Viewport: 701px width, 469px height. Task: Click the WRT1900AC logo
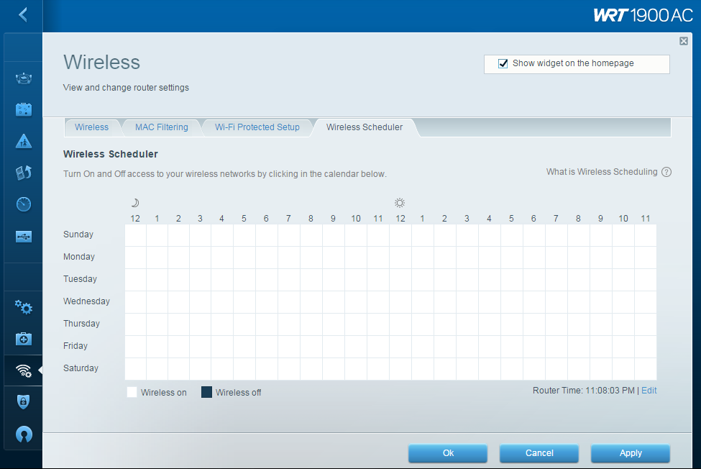coord(643,15)
